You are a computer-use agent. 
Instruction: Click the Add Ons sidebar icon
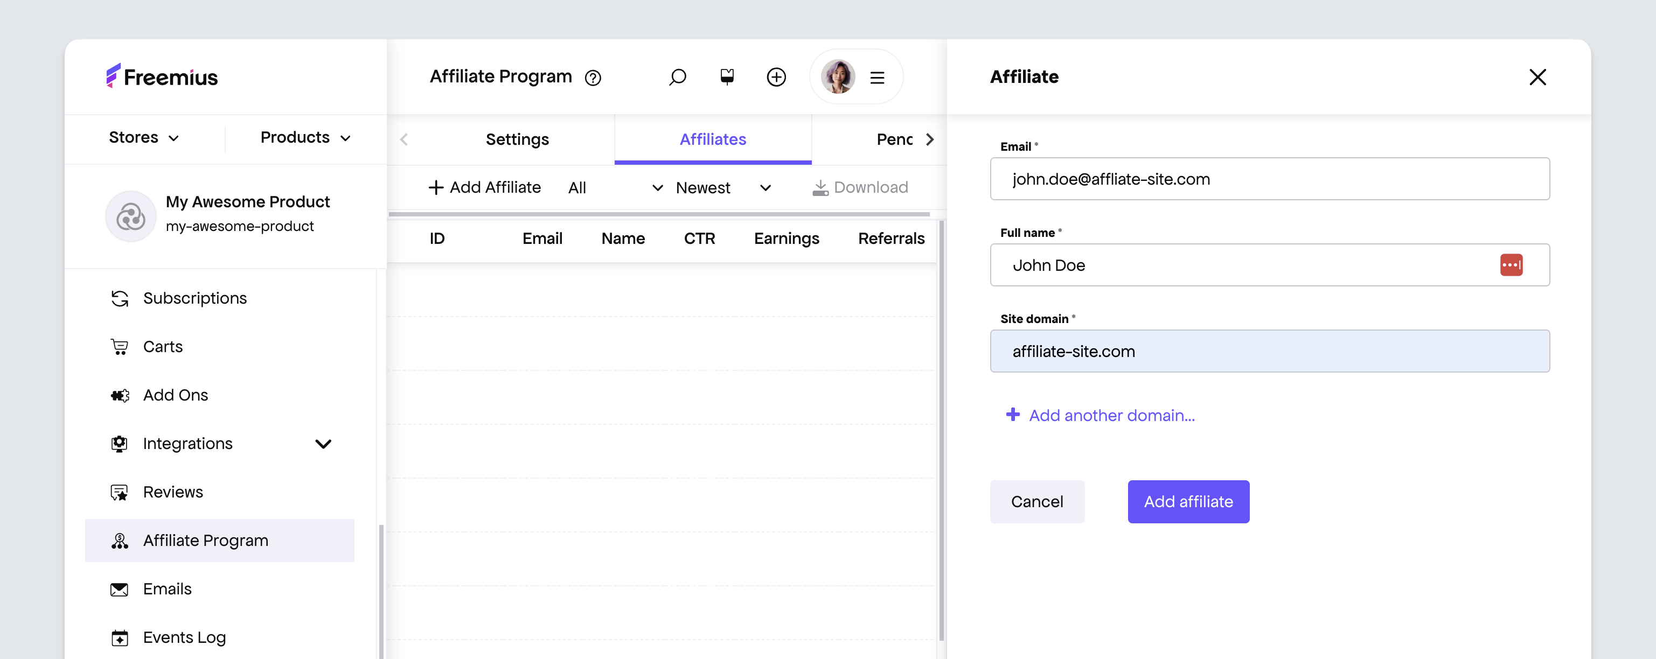(x=120, y=395)
